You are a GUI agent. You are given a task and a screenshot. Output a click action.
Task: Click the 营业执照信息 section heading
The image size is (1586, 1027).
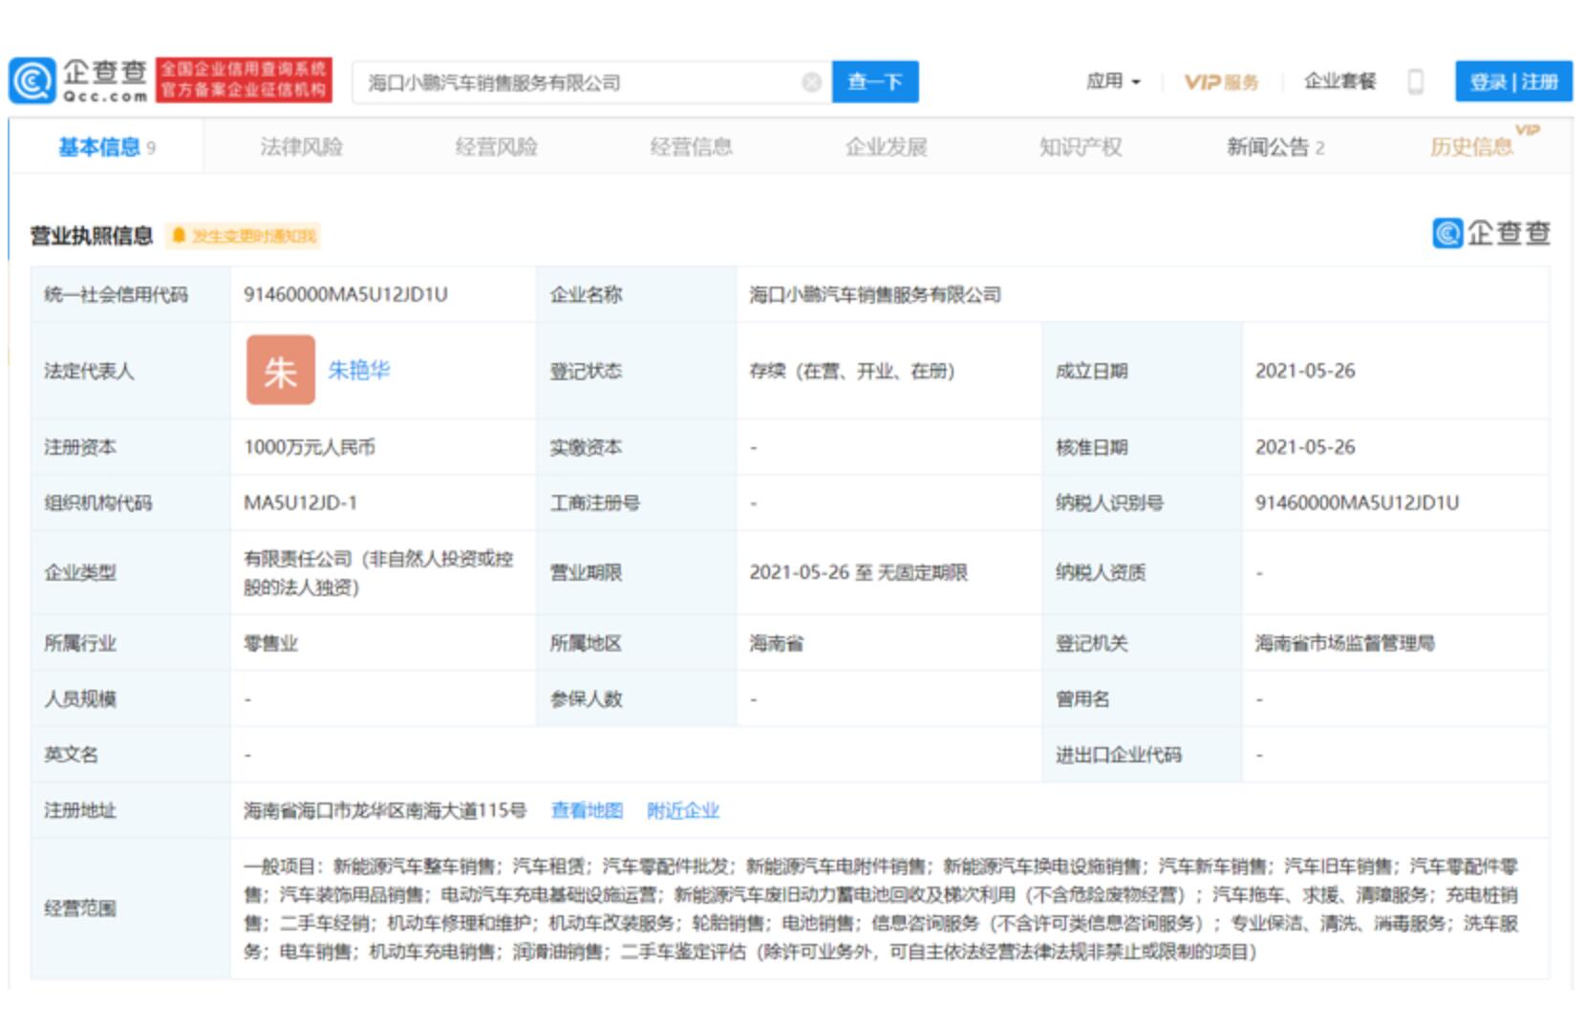coord(91,236)
